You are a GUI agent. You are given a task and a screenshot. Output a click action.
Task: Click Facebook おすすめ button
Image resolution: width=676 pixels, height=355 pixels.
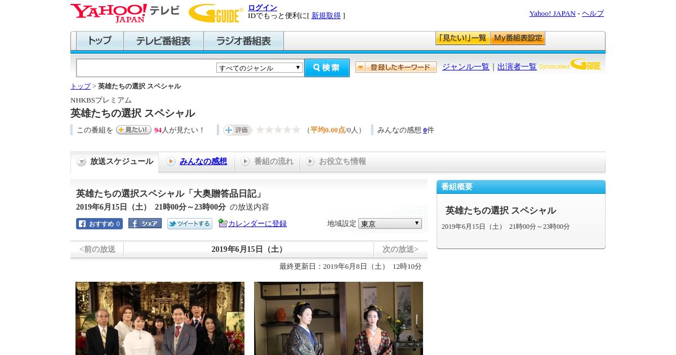pos(99,224)
